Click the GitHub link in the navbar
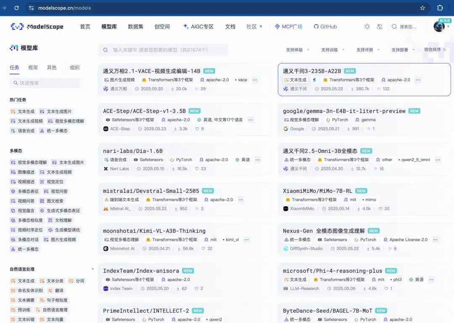 (x=325, y=26)
